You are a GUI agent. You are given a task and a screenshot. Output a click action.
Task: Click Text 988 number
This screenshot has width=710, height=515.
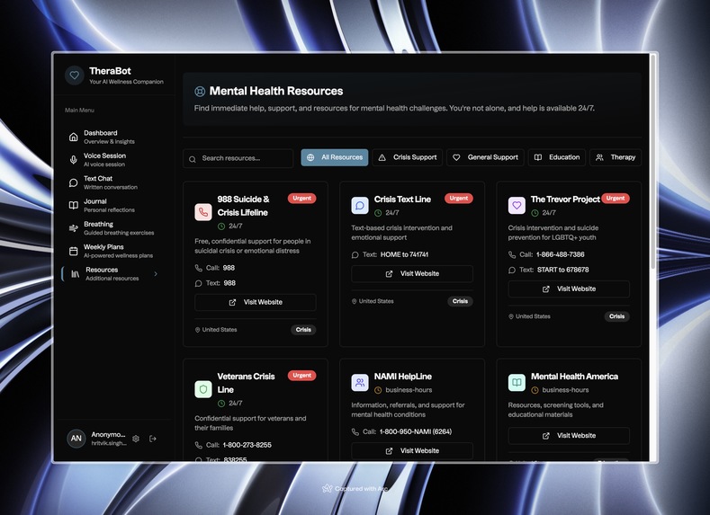click(x=229, y=283)
